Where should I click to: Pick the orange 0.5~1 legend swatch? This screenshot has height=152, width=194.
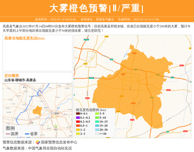pos(78,126)
